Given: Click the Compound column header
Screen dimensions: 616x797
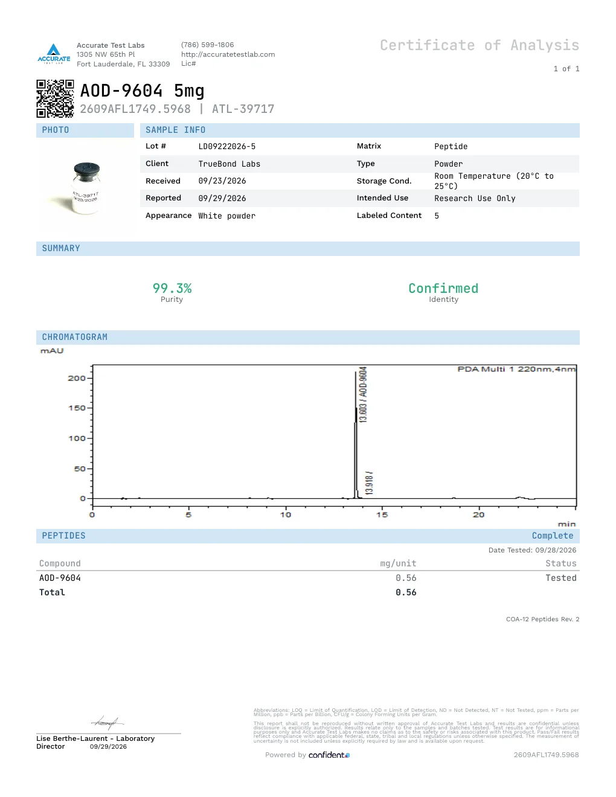Looking at the screenshot, I should 60,564.
